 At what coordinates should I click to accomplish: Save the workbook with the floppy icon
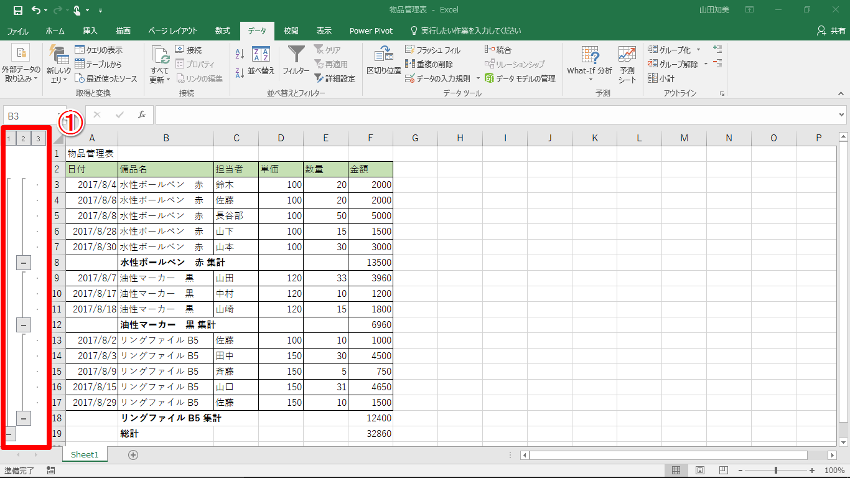point(17,10)
